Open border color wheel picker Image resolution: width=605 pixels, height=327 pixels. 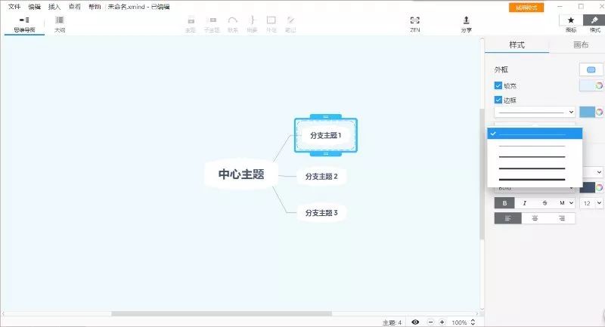pyautogui.click(x=599, y=112)
